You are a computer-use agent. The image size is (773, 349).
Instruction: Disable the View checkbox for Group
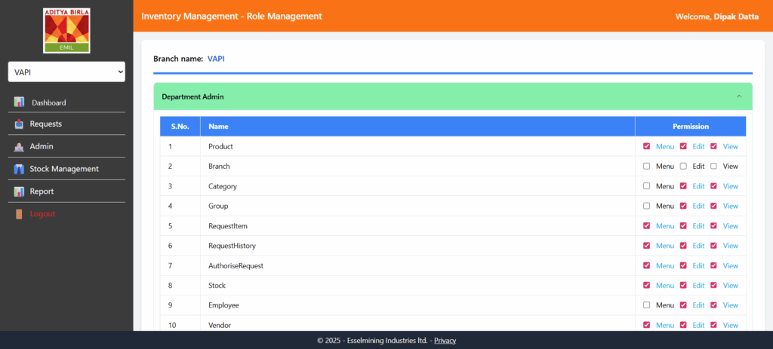click(x=713, y=206)
